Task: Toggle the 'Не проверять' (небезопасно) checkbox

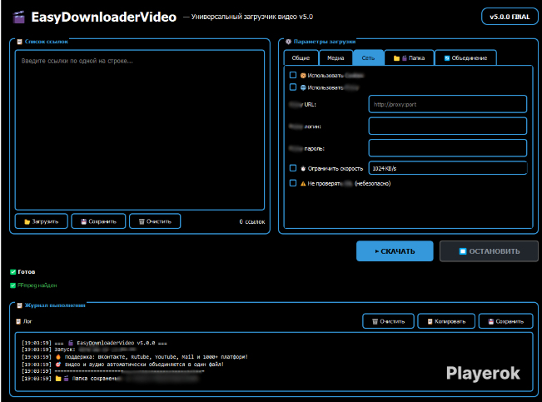Action: coord(293,183)
